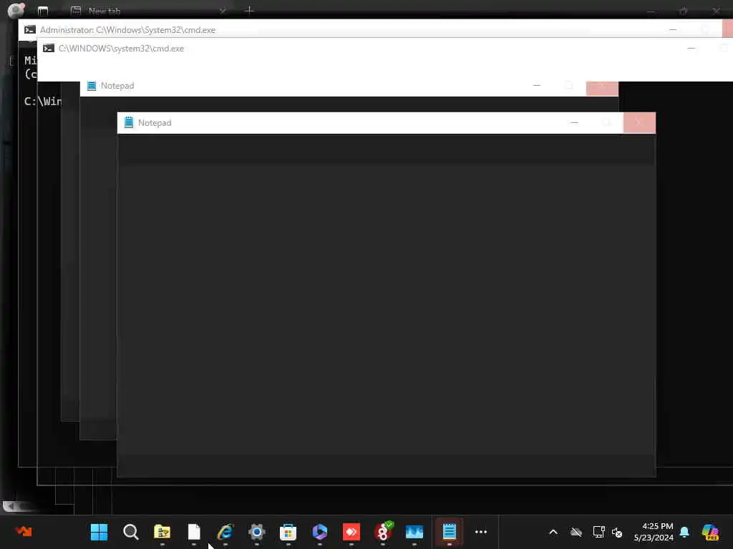Open Microsoft 365 Copilot taskbar app
Screen dimensions: 733x549
(x=320, y=532)
